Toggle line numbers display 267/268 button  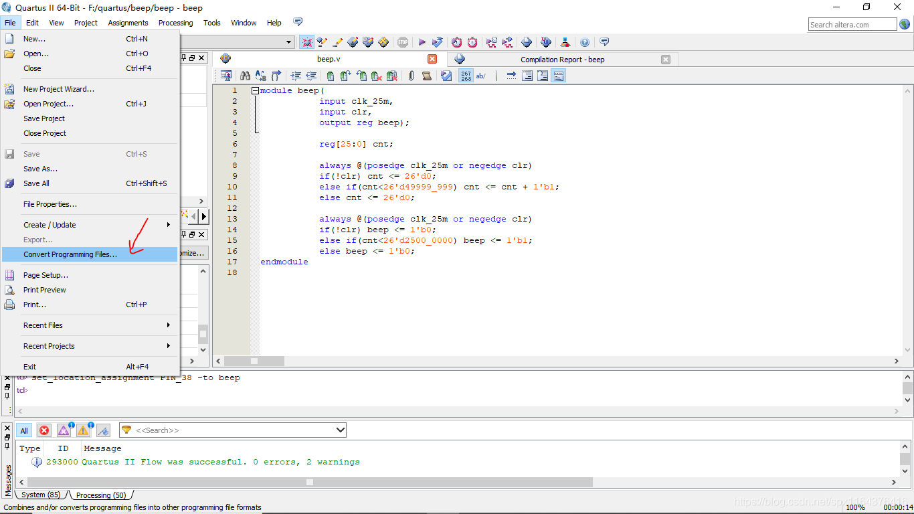466,76
